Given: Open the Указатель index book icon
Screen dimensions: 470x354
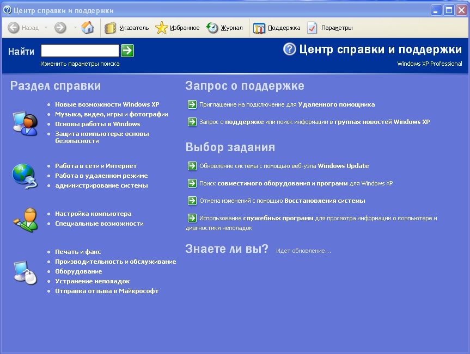Looking at the screenshot, I should (110, 28).
